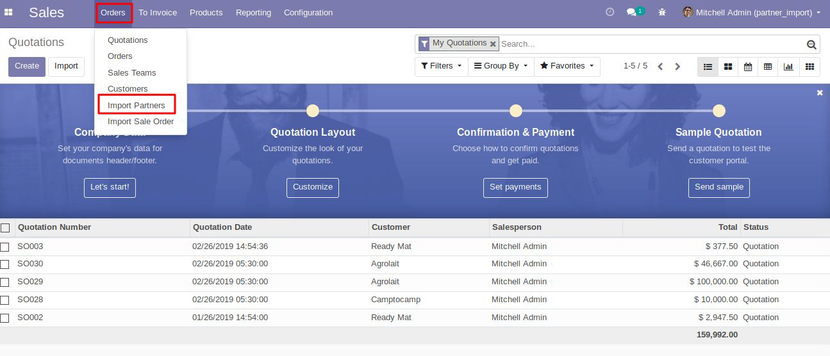Expand the Group By dropdown
This screenshot has width=830, height=356.
tap(501, 66)
